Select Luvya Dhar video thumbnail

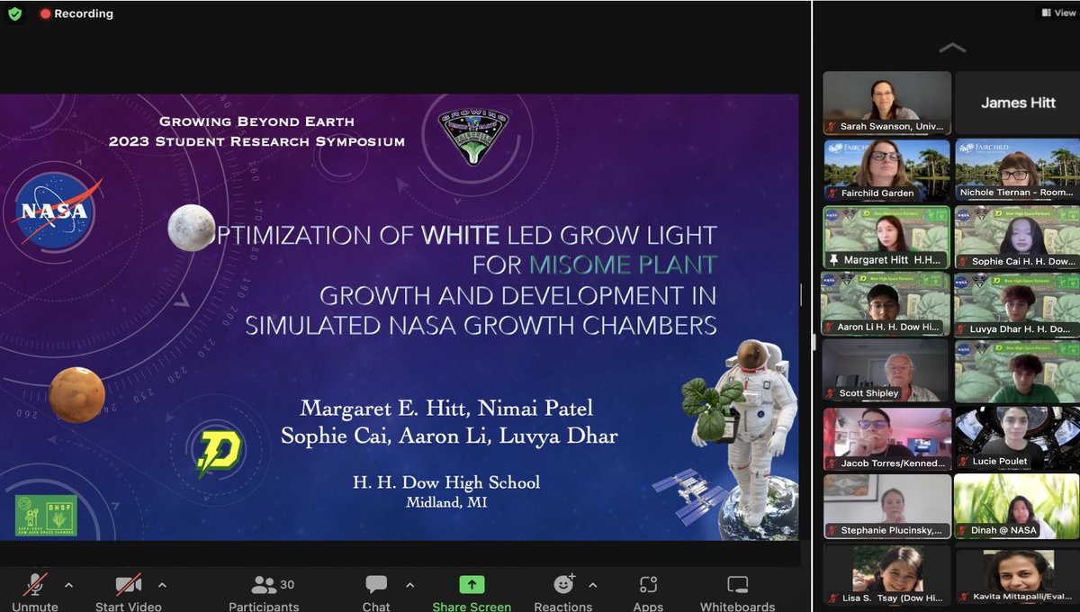[x=1017, y=303]
